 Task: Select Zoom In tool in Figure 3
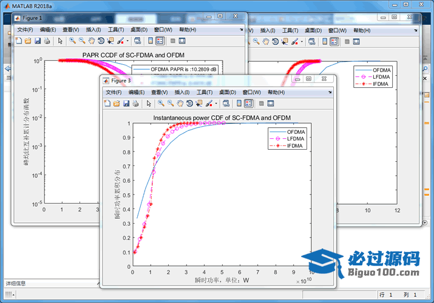point(161,104)
